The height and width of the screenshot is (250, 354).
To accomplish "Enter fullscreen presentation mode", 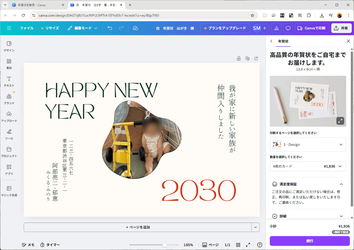I will click(x=248, y=245).
